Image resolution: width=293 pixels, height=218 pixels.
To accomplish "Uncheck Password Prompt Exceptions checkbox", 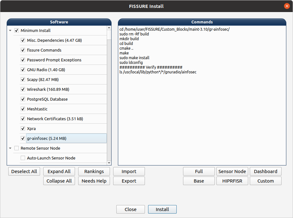I will point(23,60).
